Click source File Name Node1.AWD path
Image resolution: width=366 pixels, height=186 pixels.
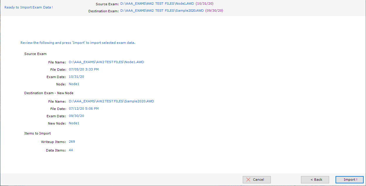click(106, 62)
